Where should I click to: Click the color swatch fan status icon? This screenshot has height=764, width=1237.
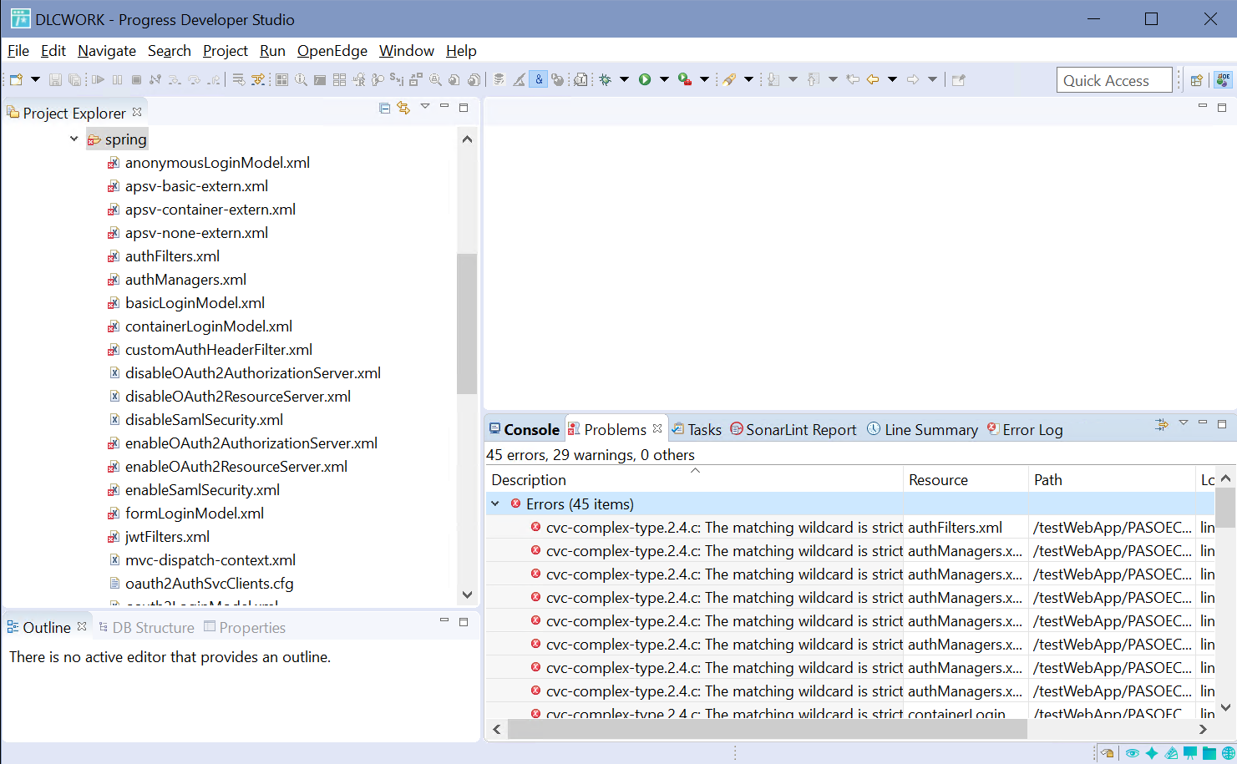(1171, 753)
